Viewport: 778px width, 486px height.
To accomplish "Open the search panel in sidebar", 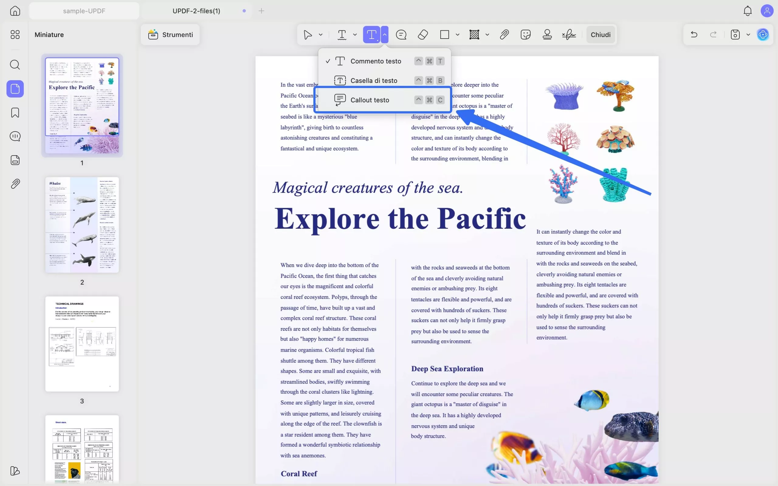I will click(15, 65).
